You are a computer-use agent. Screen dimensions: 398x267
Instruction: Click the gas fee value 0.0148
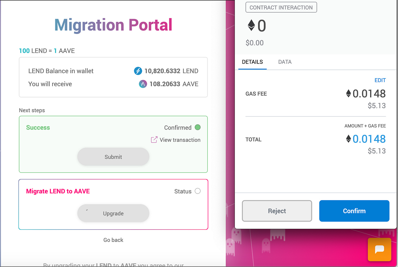tap(369, 94)
